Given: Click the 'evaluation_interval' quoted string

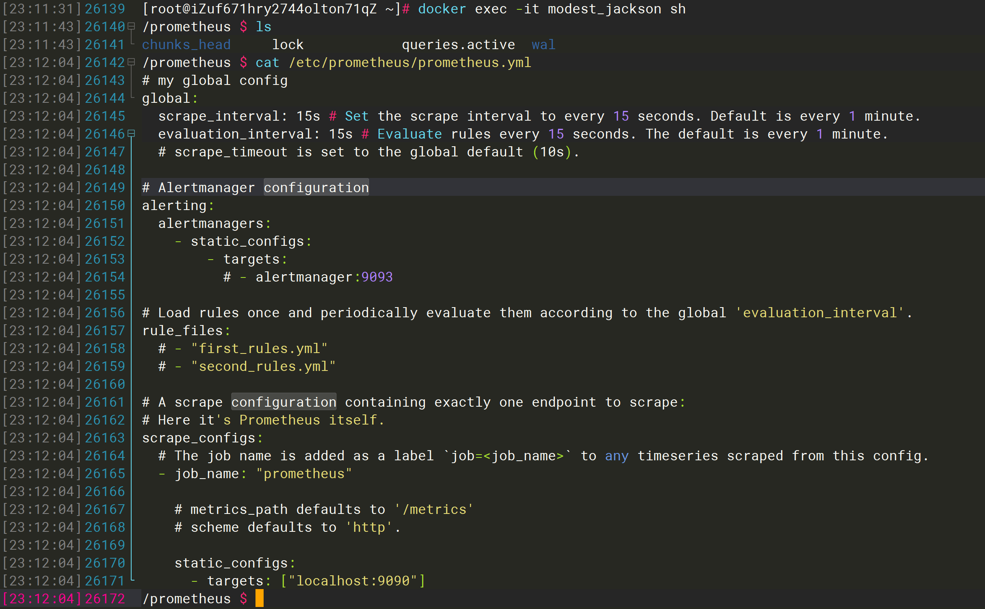Looking at the screenshot, I should point(820,312).
